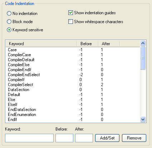Select the CompilerEndSelect row
The height and width of the screenshot is (148, 152).
73,75
